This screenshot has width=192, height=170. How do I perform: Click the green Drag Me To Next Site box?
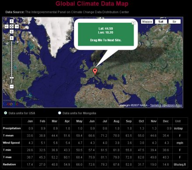(x=106, y=34)
